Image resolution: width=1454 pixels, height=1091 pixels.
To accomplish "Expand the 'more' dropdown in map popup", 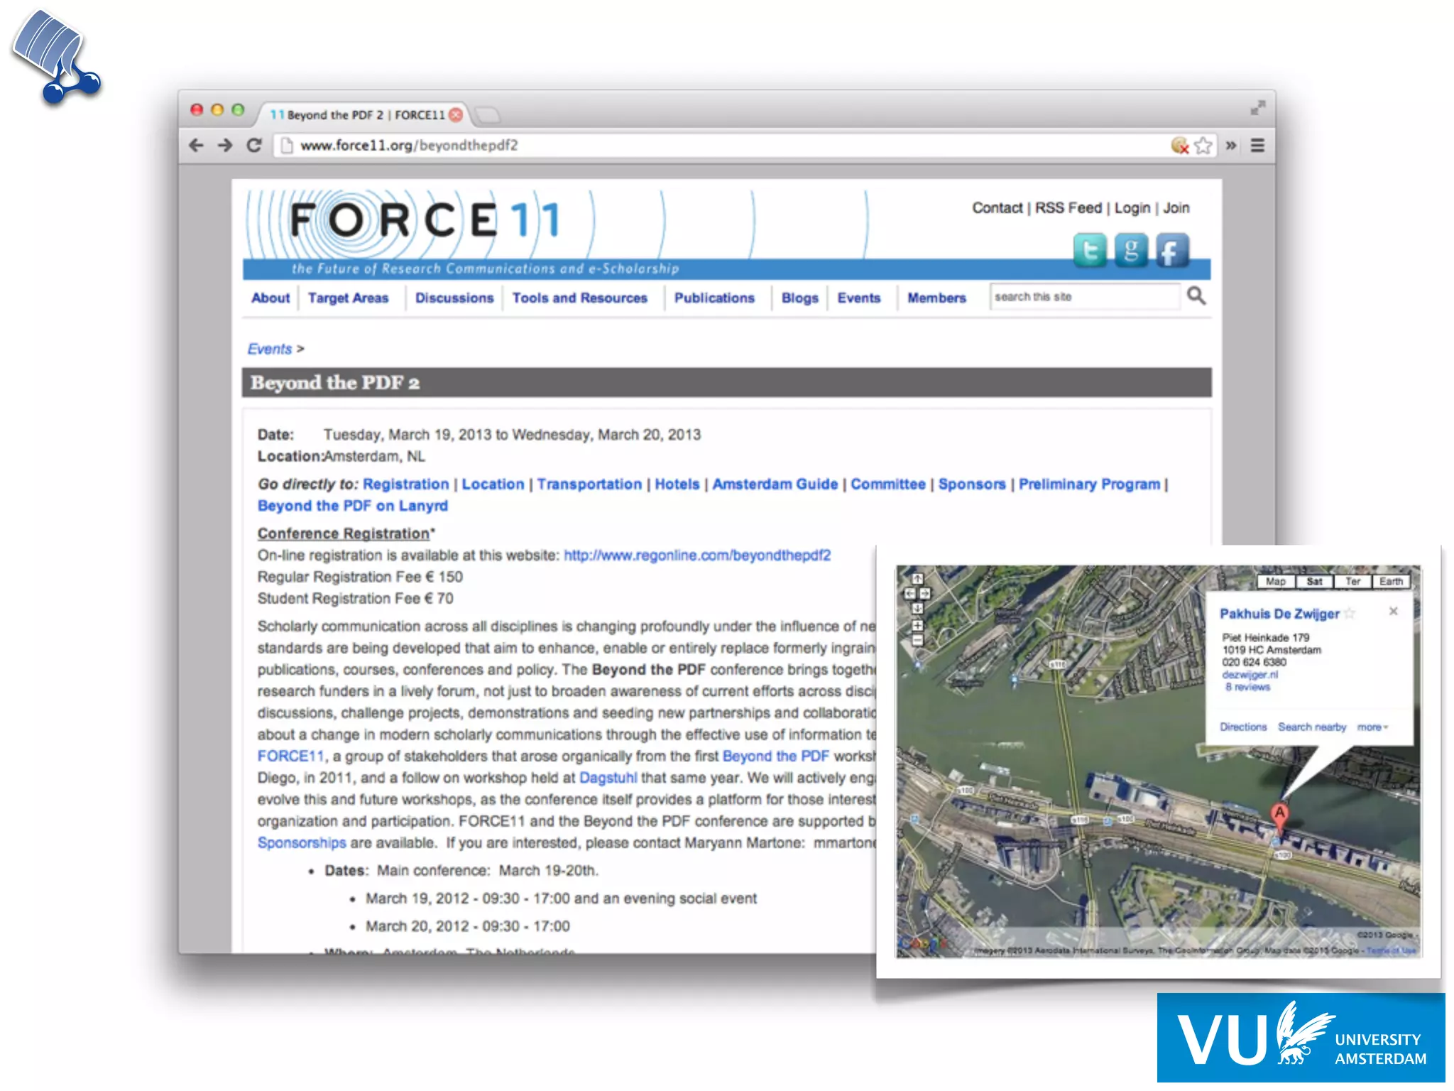I will click(x=1372, y=727).
